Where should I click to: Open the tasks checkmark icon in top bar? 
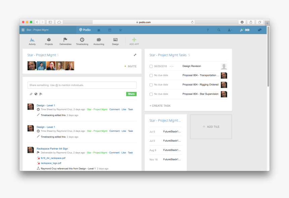[121, 30]
